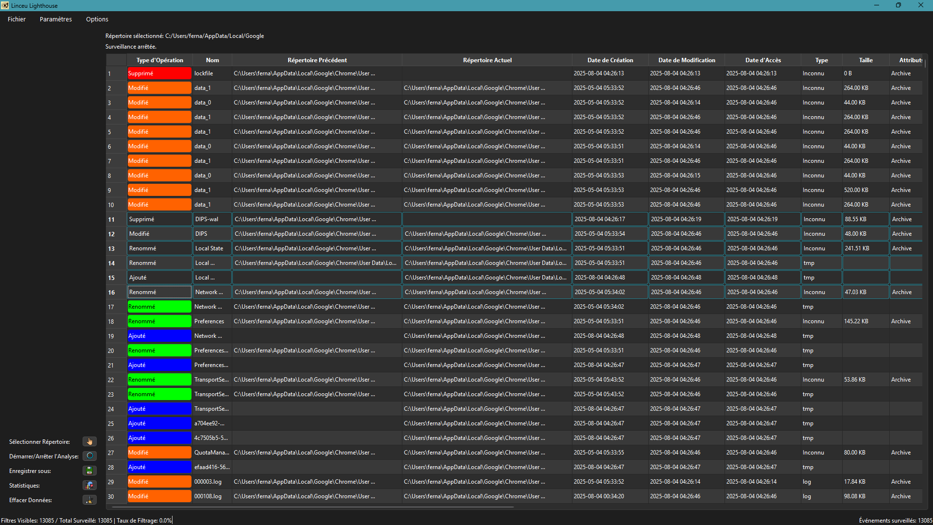This screenshot has width=933, height=525.
Task: Open the Options menu
Action: pos(97,19)
